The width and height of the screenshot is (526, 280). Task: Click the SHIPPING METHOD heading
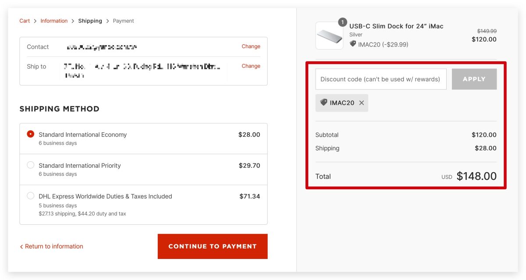click(60, 109)
